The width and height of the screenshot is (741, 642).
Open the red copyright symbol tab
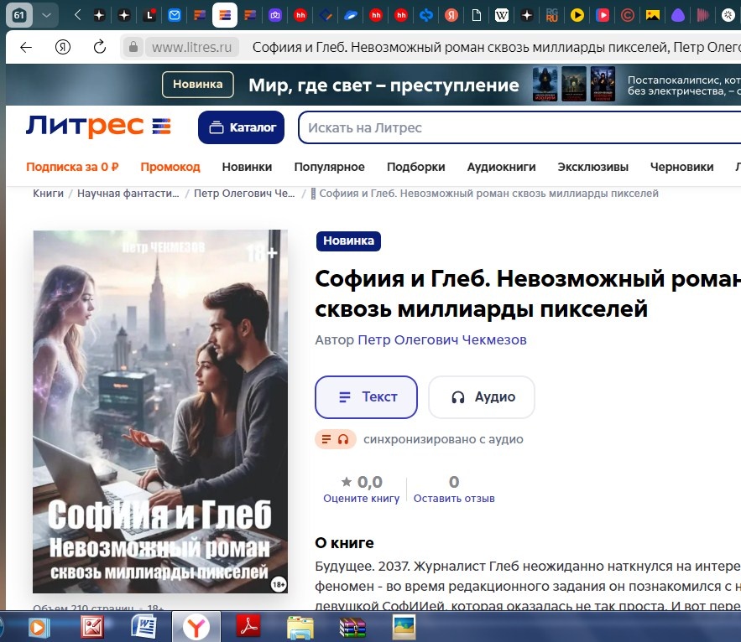pos(628,15)
